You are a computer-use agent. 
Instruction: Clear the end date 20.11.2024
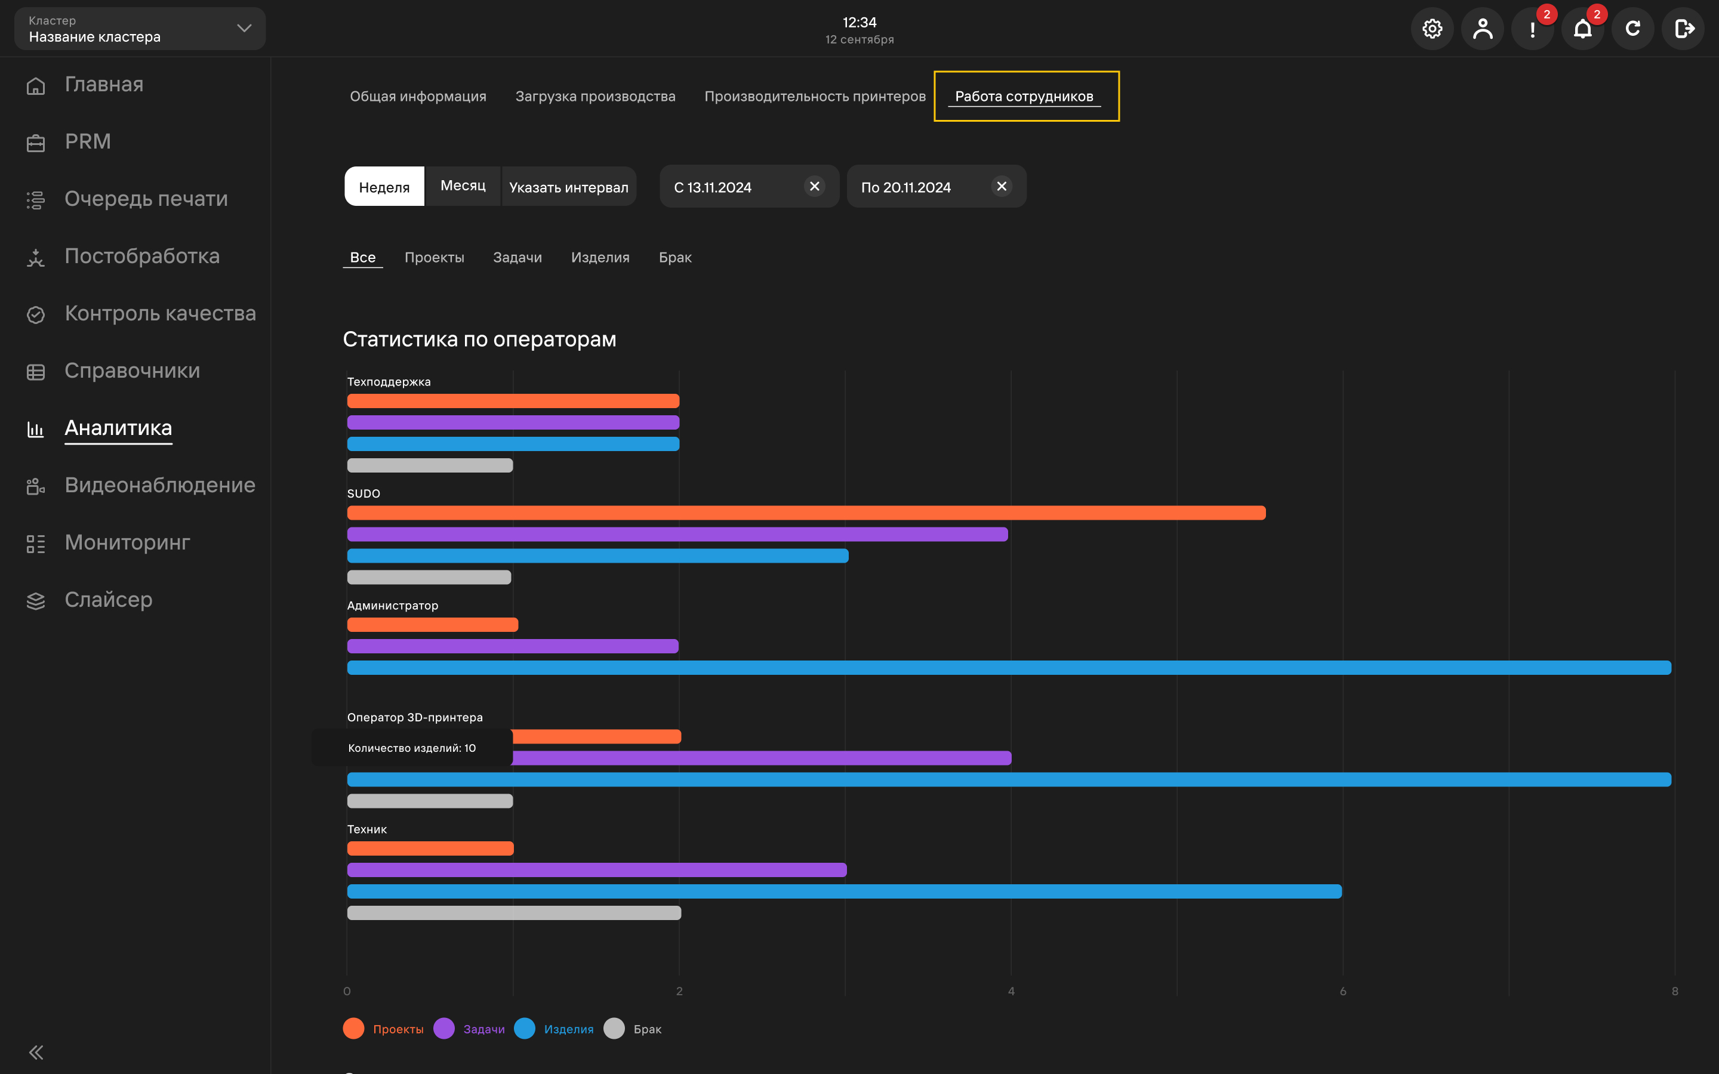[x=1002, y=186]
